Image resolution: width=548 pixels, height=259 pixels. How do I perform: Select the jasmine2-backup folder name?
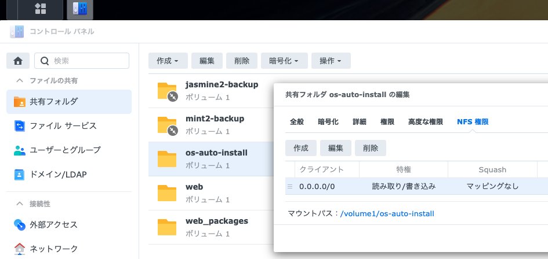[x=222, y=85]
